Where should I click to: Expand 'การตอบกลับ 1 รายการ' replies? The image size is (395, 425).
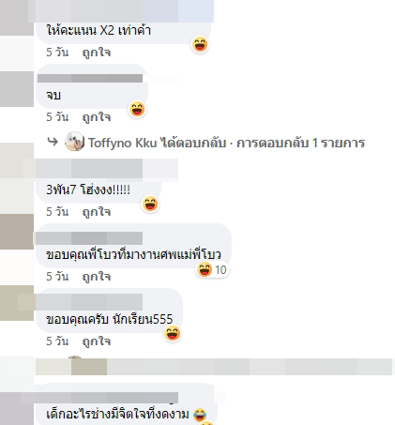(x=301, y=143)
